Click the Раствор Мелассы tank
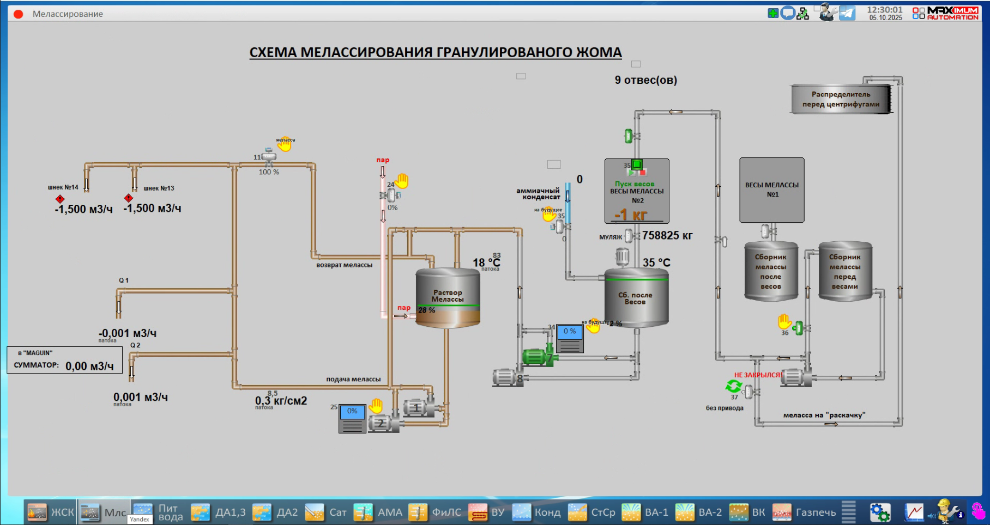Screen dimensions: 990x525 448,298
